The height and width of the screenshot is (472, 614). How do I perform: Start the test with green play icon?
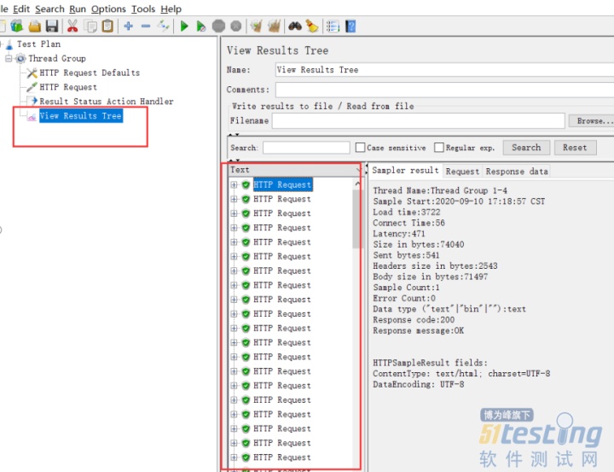click(183, 26)
